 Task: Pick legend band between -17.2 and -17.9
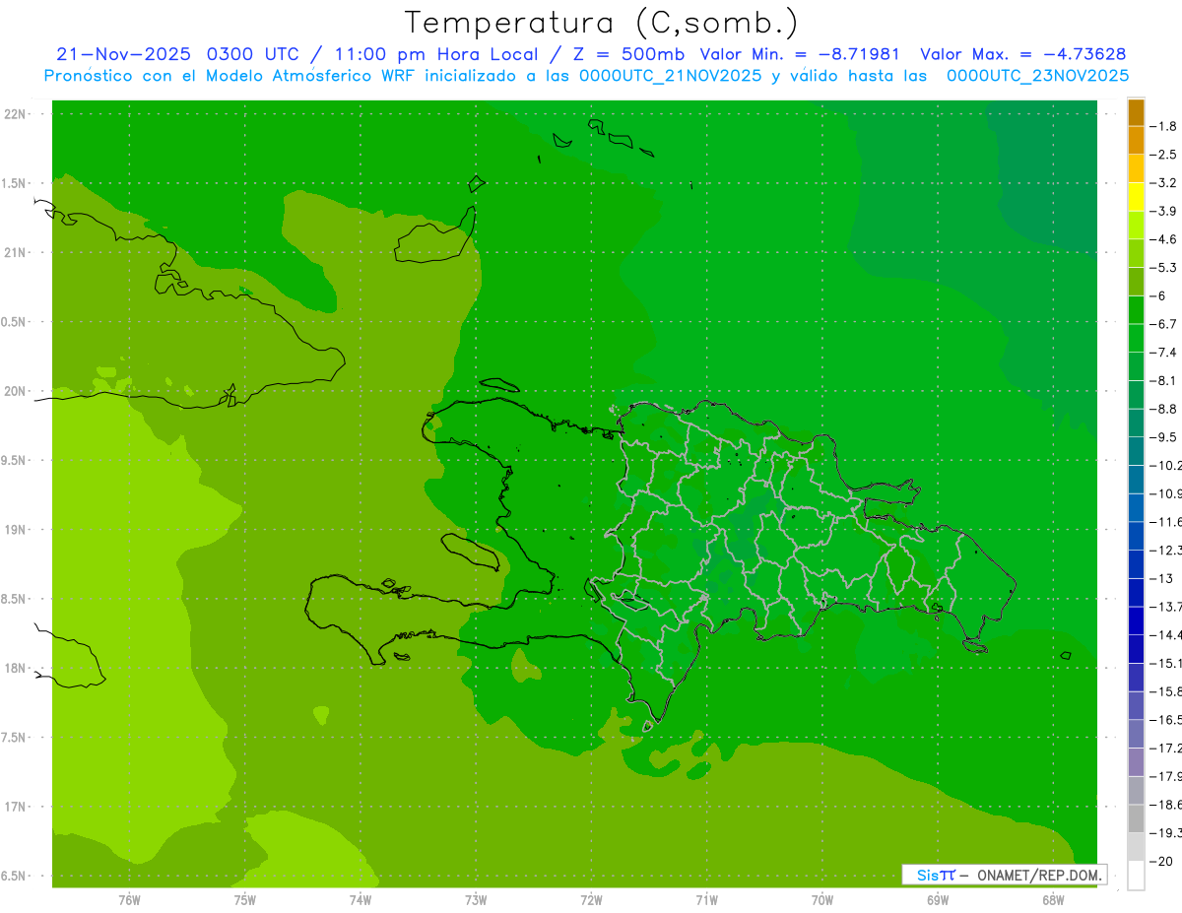pyautogui.click(x=1136, y=762)
